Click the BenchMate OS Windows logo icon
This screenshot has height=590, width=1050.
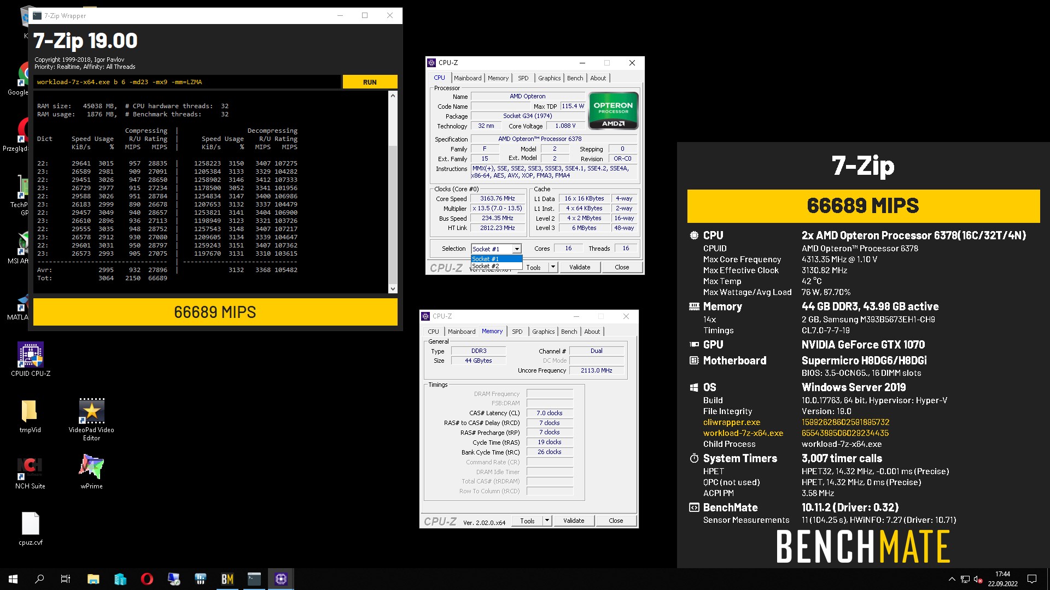point(694,387)
